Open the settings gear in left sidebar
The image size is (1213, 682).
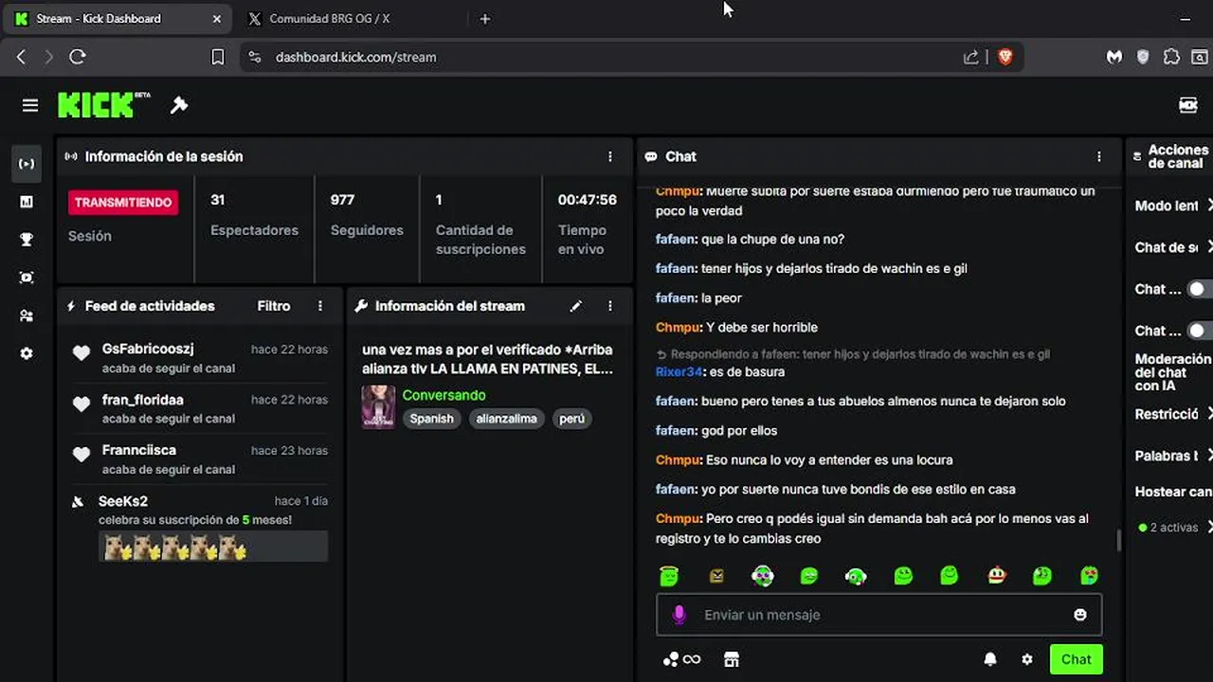(27, 353)
